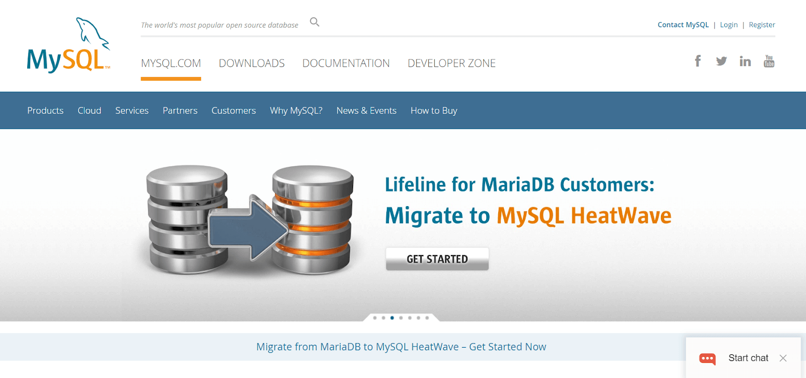806x378 pixels.
Task: Open the LinkedIn icon
Action: (x=745, y=61)
